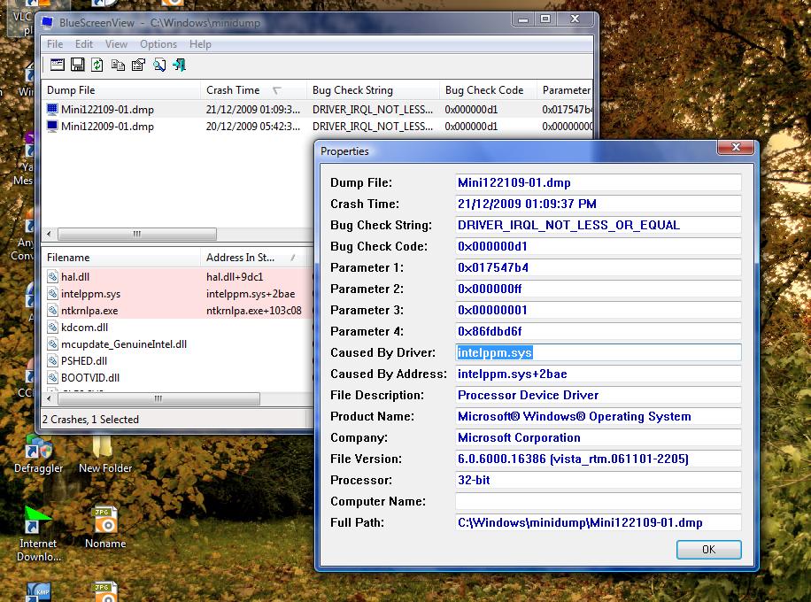Click the Dump File field in Properties

point(598,182)
